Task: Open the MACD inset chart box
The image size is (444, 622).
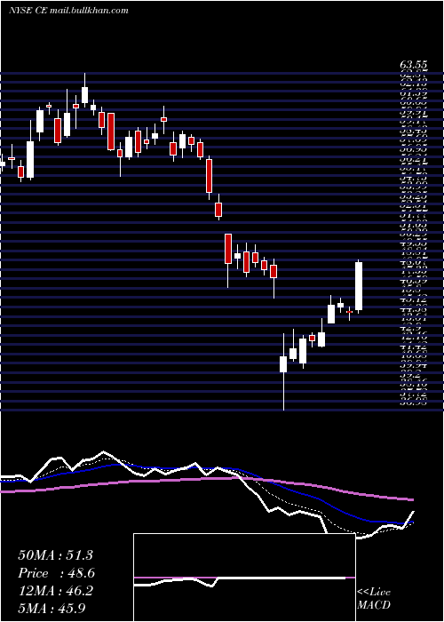Action: coord(244,578)
